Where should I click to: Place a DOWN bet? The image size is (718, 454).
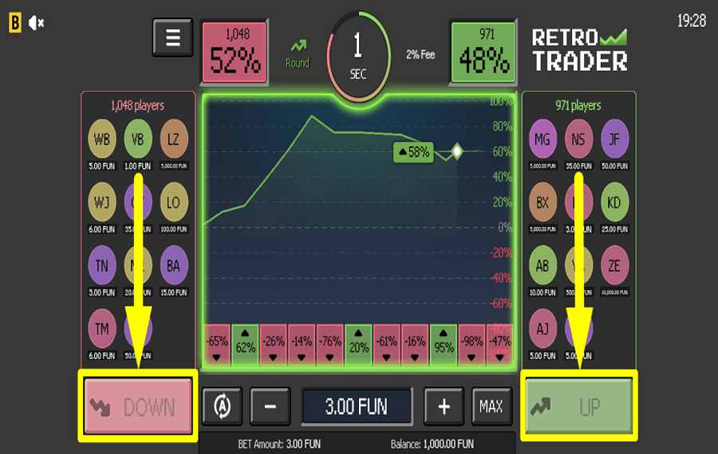pos(138,406)
